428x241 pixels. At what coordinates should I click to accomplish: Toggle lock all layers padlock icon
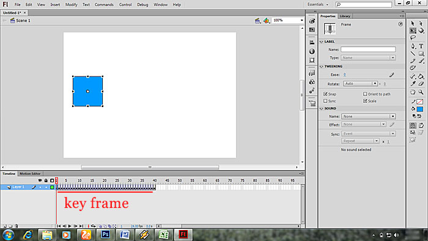46,180
